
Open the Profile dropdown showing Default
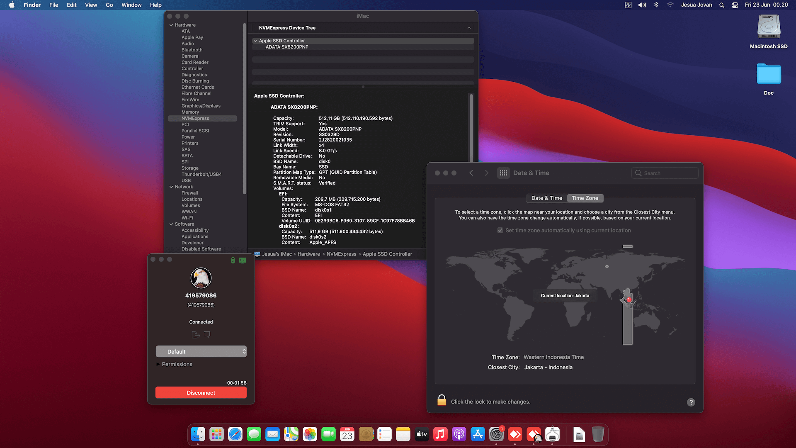point(201,351)
